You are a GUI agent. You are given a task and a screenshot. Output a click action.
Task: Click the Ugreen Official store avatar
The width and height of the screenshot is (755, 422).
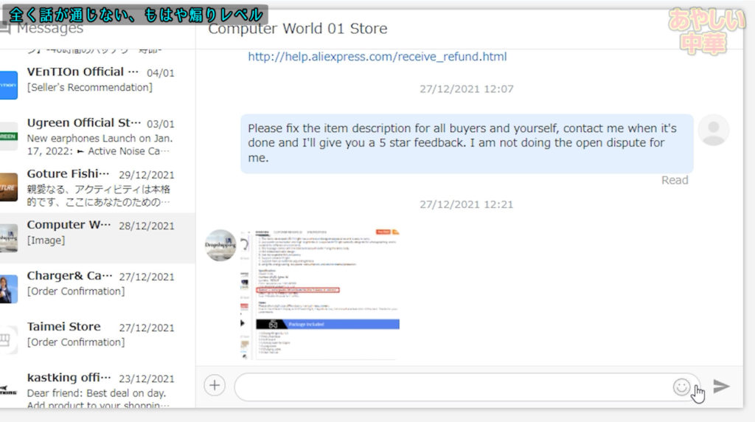pyautogui.click(x=8, y=136)
